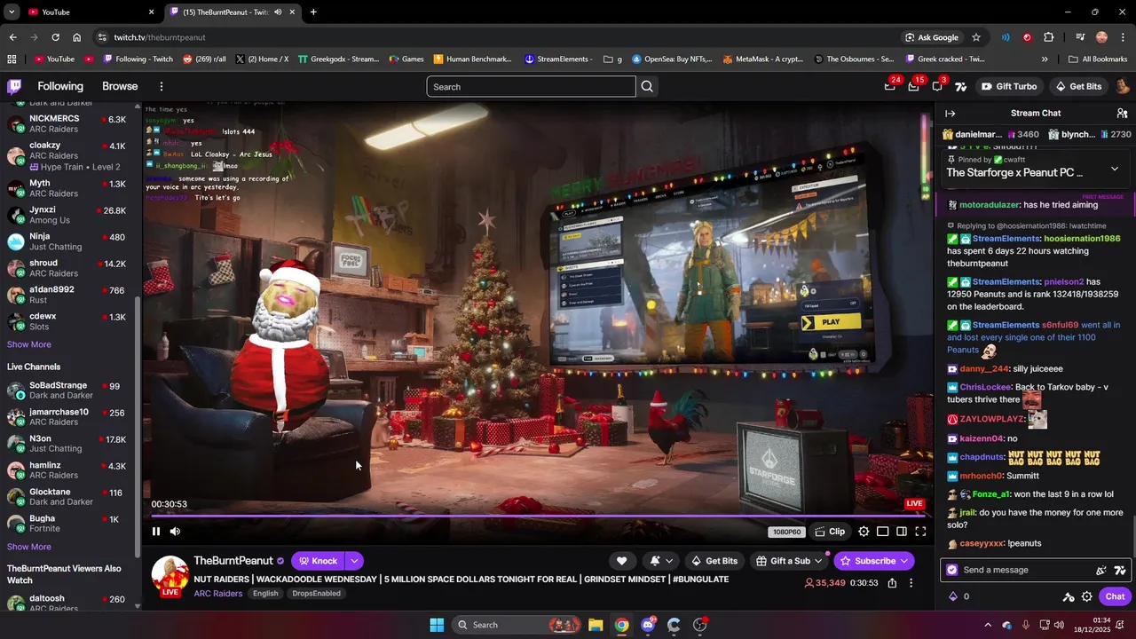The height and width of the screenshot is (639, 1136).
Task: Open the chat community users icon
Action: click(x=1122, y=114)
